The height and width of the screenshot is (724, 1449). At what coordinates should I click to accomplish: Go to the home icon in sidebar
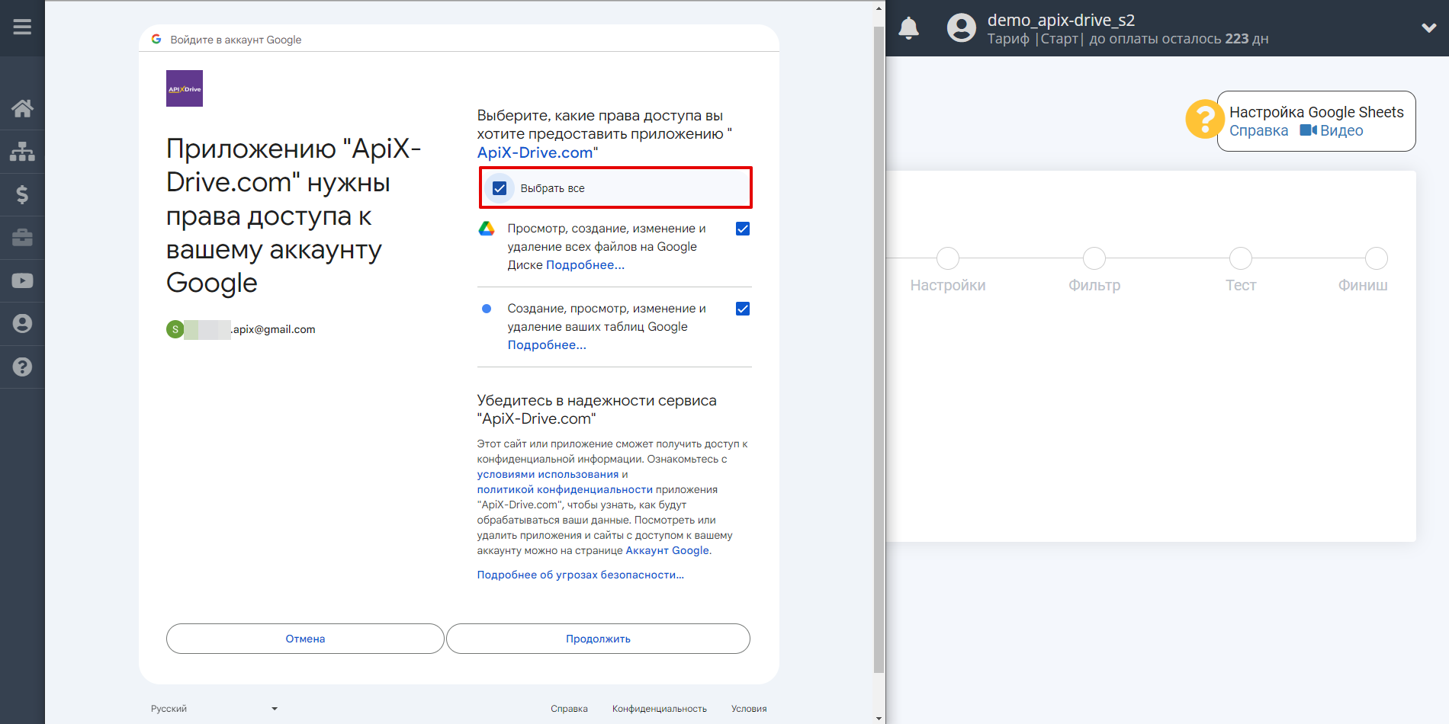coord(22,108)
